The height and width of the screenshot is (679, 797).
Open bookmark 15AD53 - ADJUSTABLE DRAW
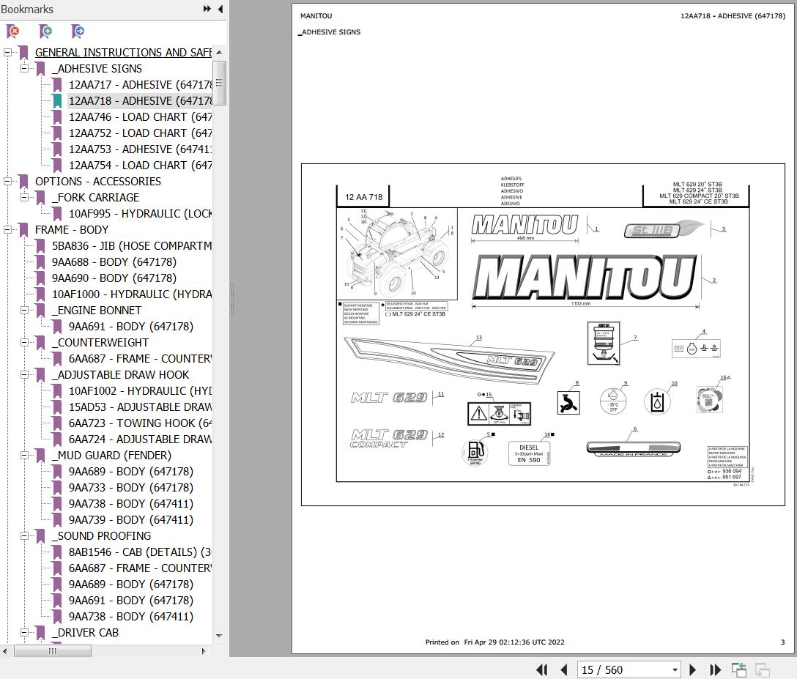pyautogui.click(x=140, y=407)
